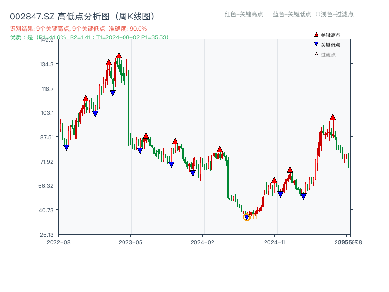Select the red high marker near 85, late 2023
This screenshot has height=292, width=389.
[x=175, y=141]
